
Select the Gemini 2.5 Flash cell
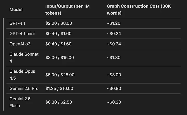tap(20, 102)
